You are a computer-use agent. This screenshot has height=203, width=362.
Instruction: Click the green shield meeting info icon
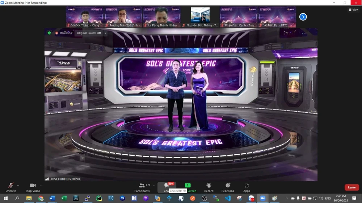tap(49, 33)
